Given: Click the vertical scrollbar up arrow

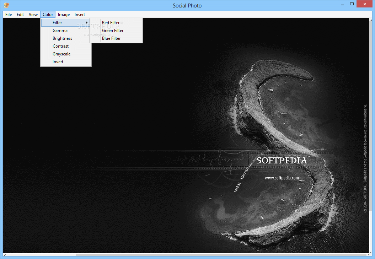Looking at the screenshot, I should pos(371,20).
